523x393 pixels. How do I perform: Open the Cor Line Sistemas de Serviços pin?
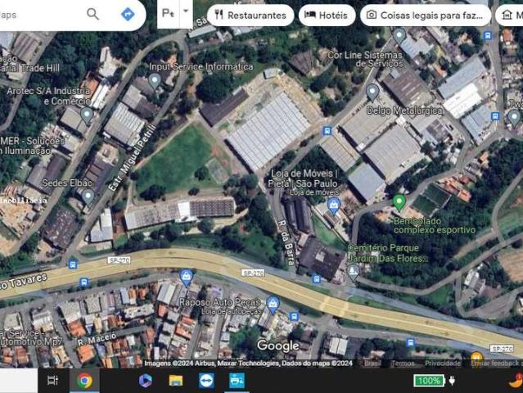[x=399, y=36]
